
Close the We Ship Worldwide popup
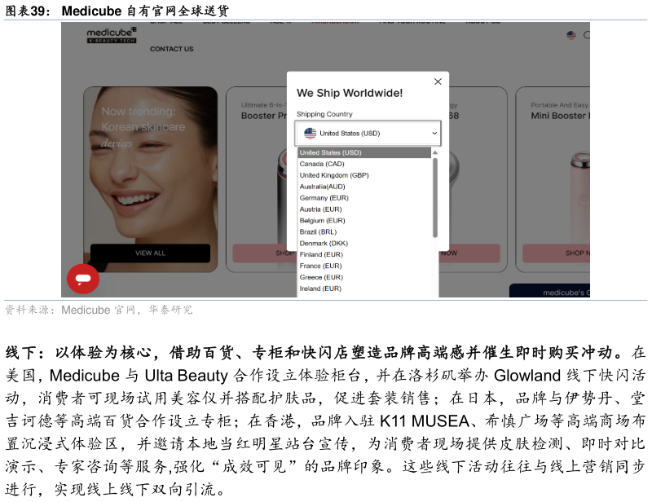(x=438, y=81)
